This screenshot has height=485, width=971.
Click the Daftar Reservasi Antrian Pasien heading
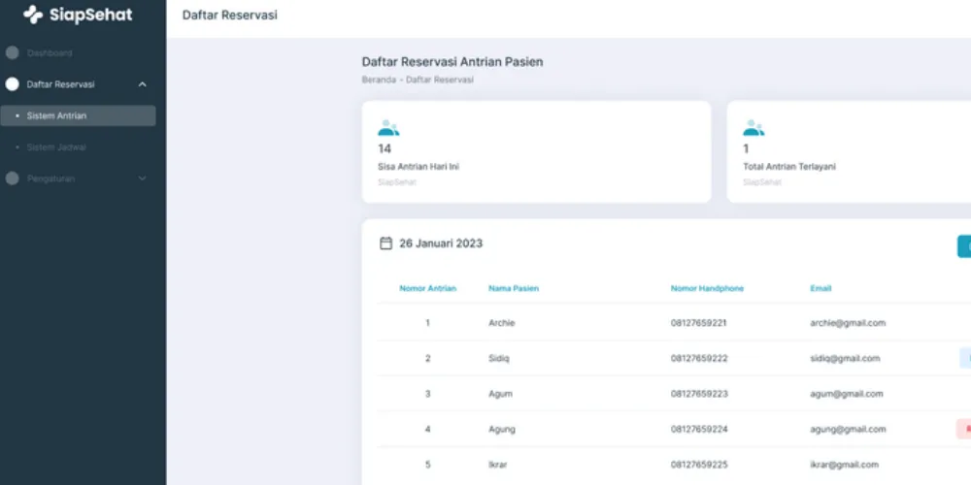pos(452,62)
